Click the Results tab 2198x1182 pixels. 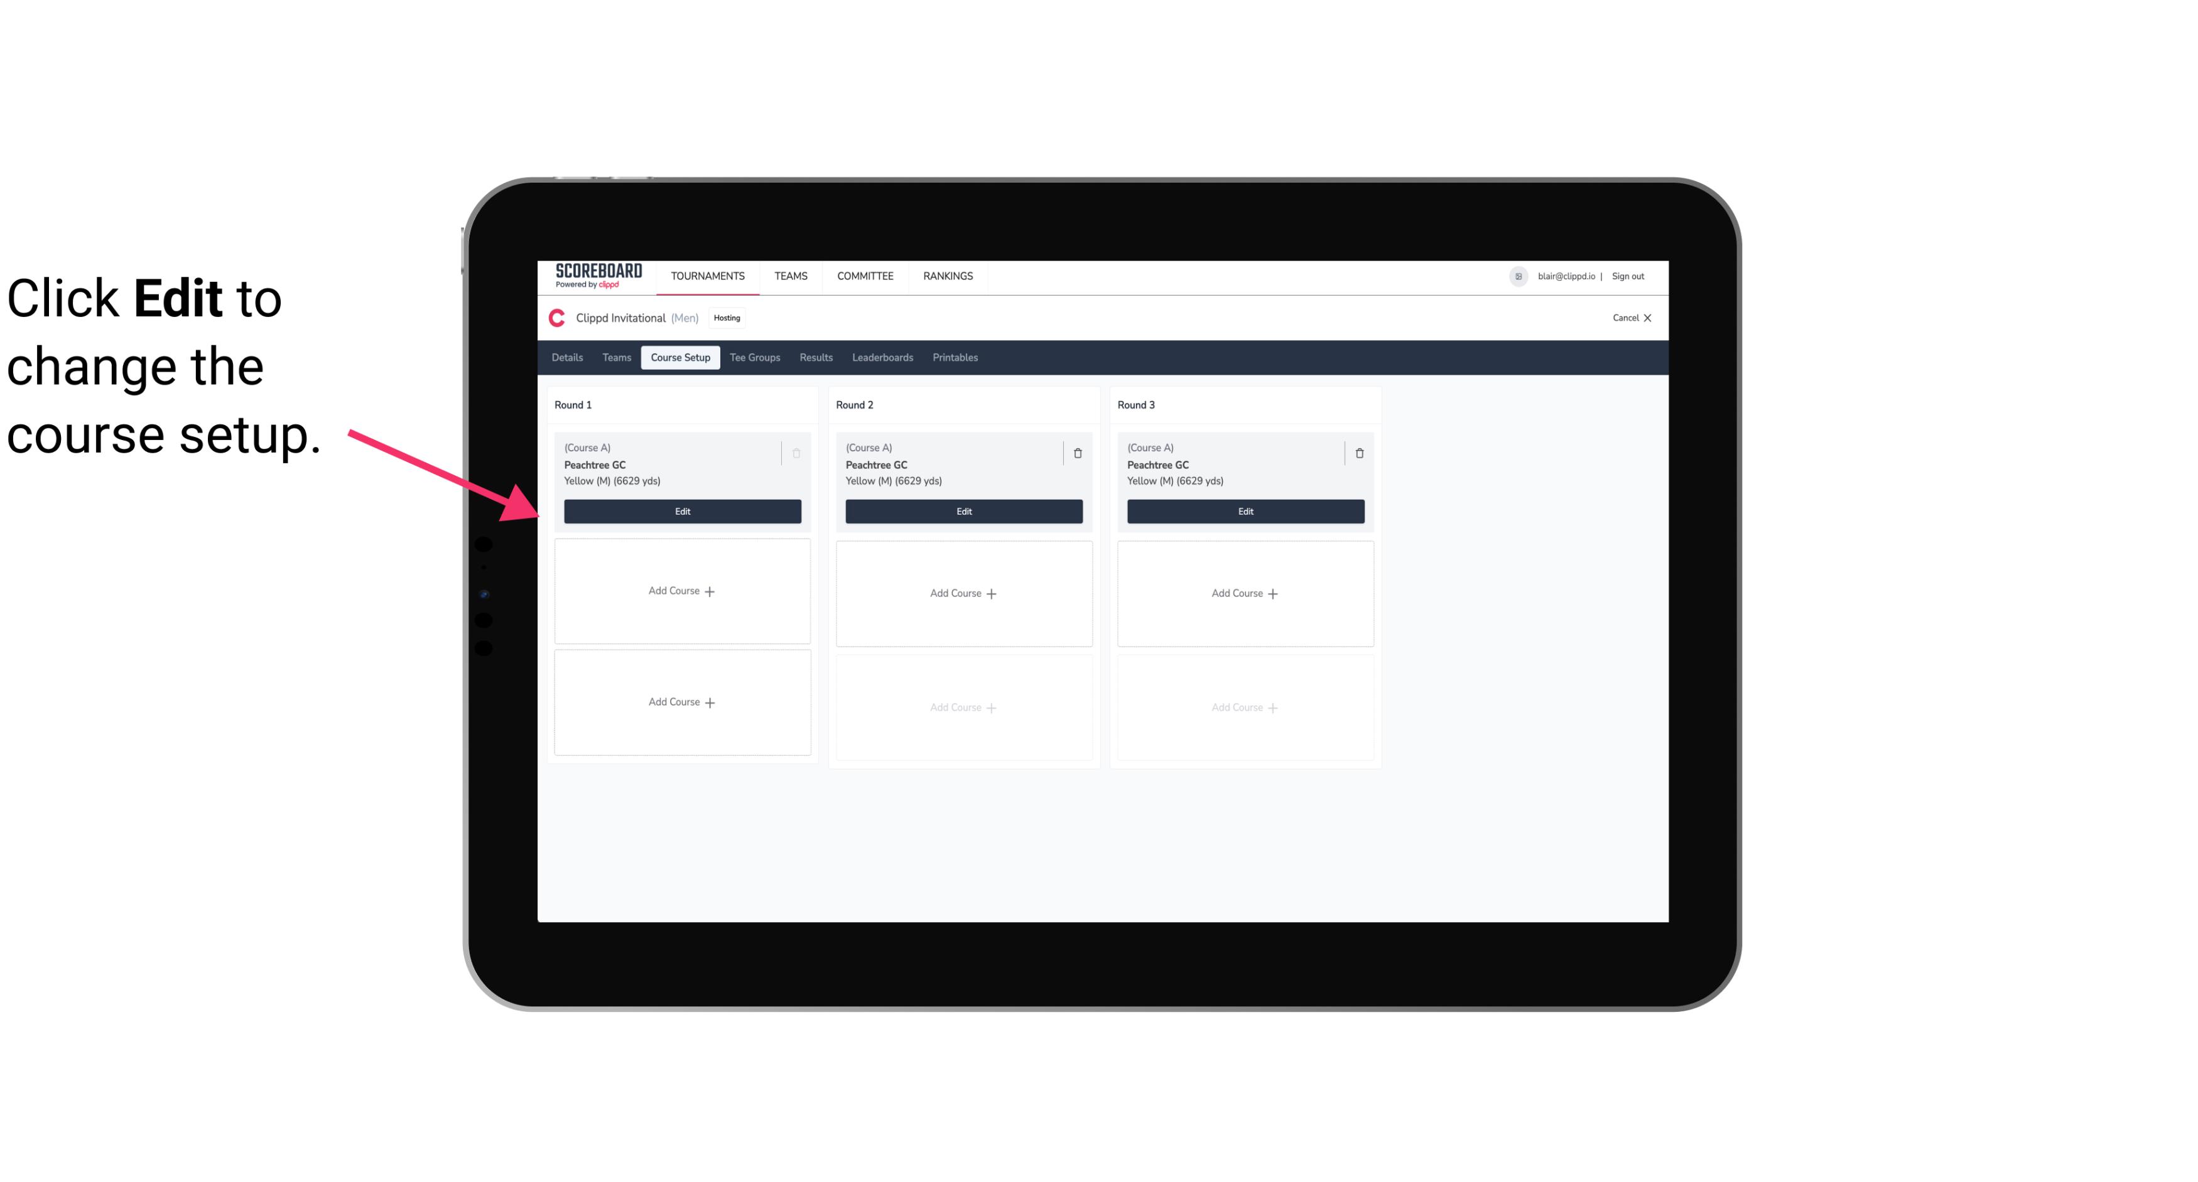[x=816, y=358]
